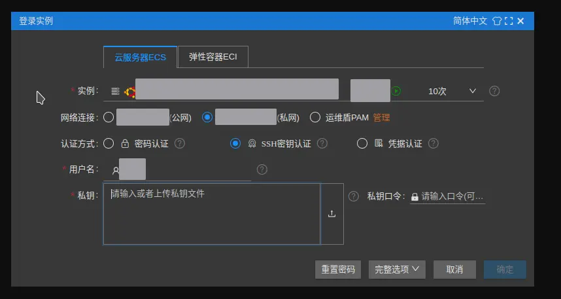Screen dimensions: 561x299
Task: Click the key badge icon beside SSH密钥认证
Action: click(x=252, y=144)
